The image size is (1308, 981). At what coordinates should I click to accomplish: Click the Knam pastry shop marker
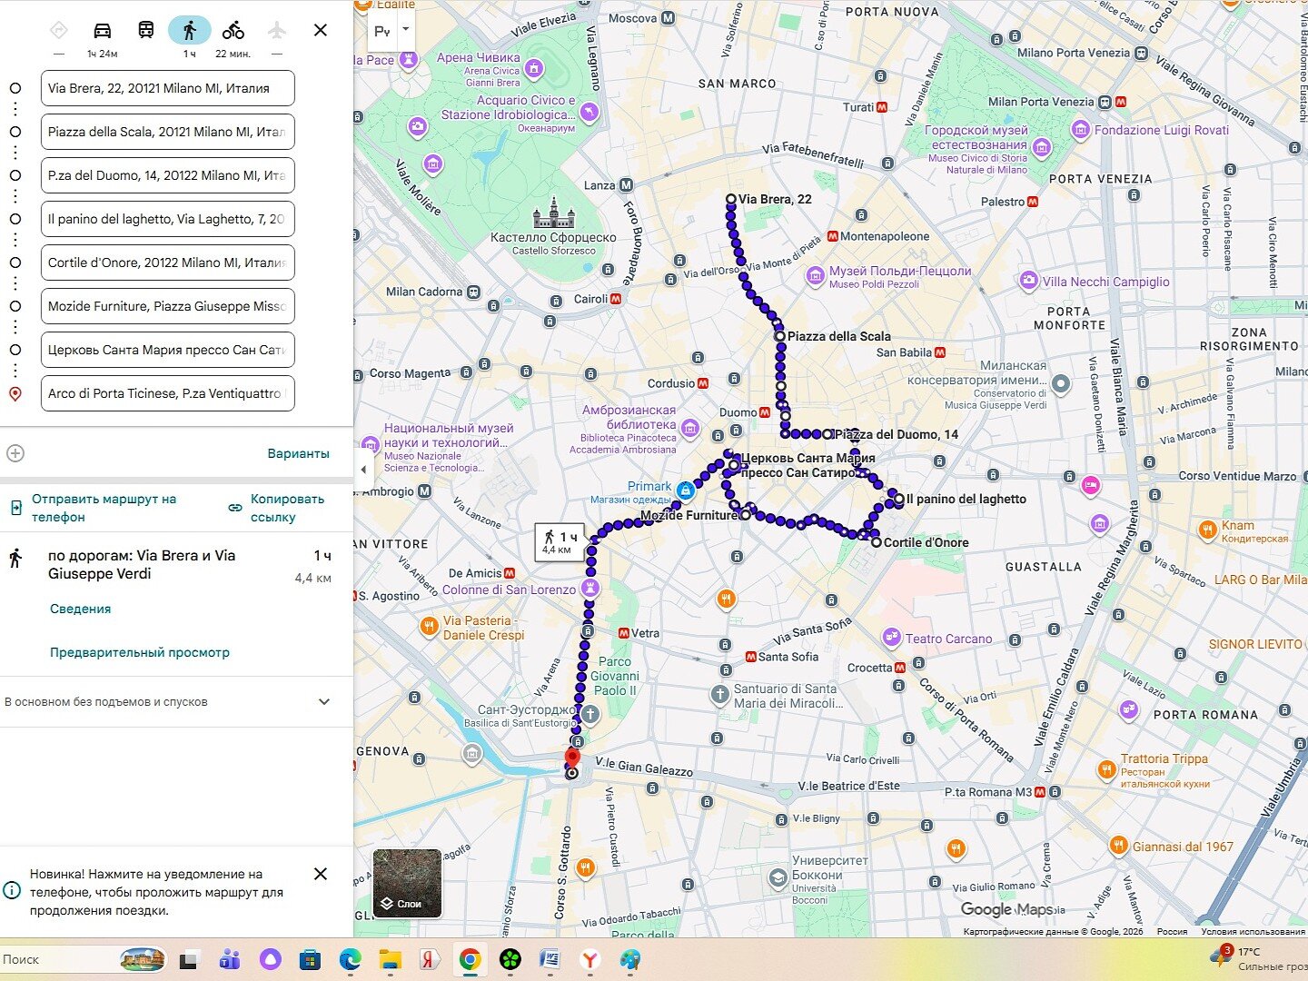click(x=1207, y=530)
